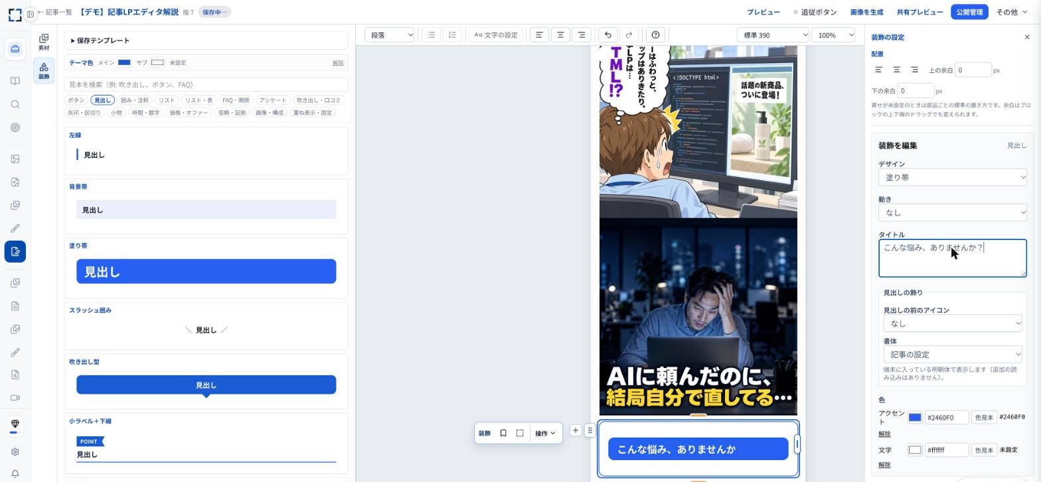Open the 装飾 decoration panel icon
Viewport: 1041px width, 482px height.
[44, 71]
